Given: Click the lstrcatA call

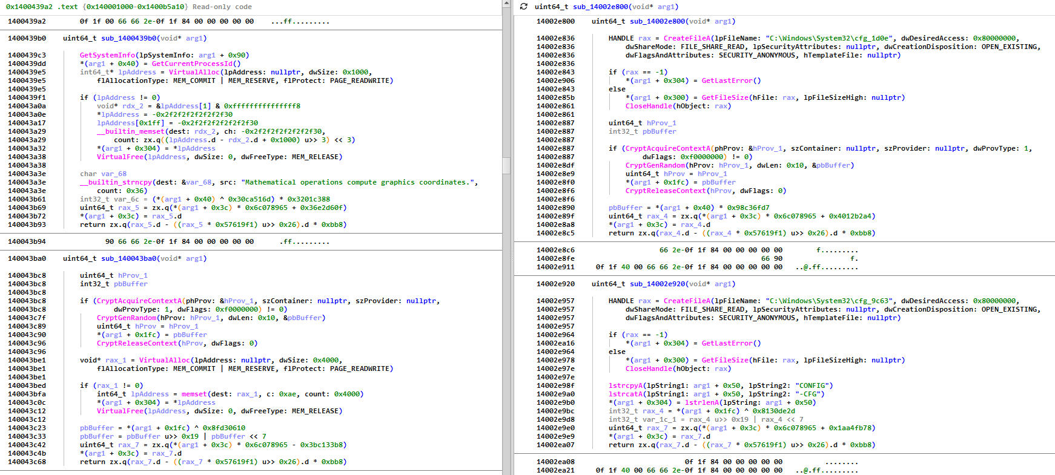Looking at the screenshot, I should tap(626, 394).
